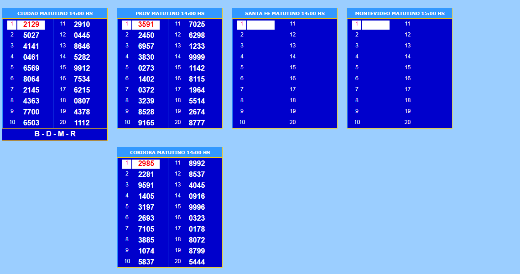This screenshot has width=520, height=274.
Task: Click the CIUDAD MATUTINO 14:00 HS header
Action: [54, 14]
